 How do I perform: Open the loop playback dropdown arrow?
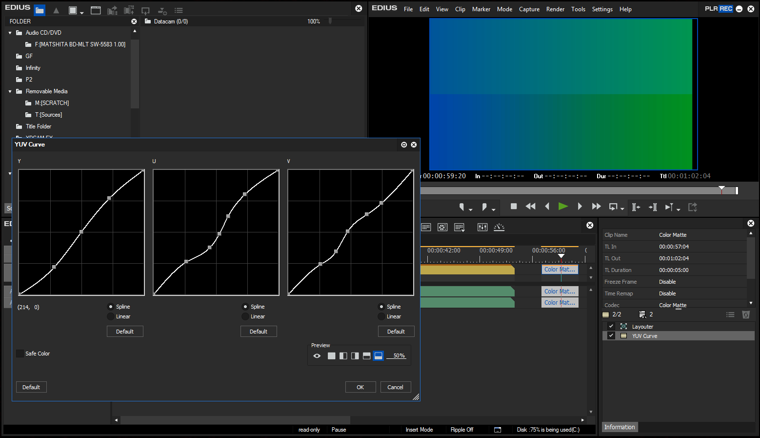click(622, 209)
